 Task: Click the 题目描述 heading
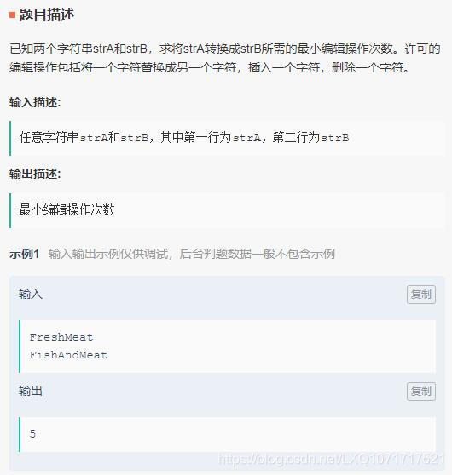pos(47,14)
